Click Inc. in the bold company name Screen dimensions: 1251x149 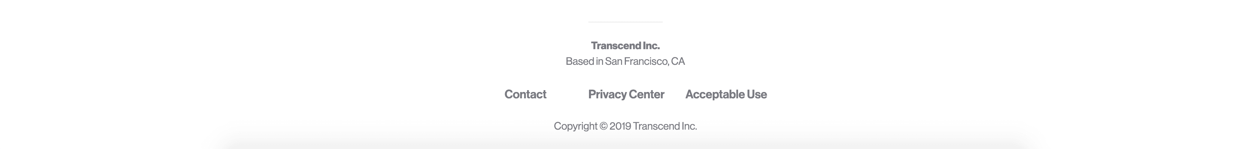click(651, 45)
